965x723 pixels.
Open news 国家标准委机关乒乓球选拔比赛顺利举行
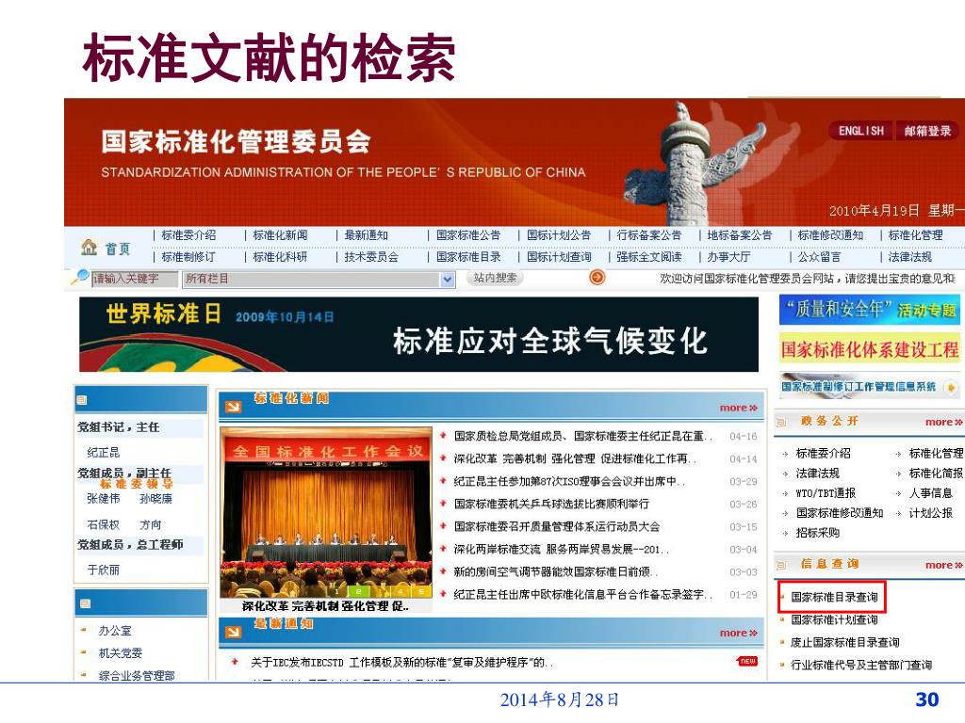click(x=551, y=504)
